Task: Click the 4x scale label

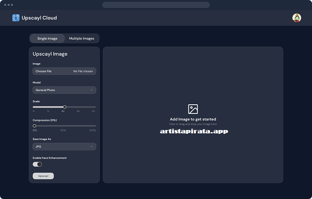Action: tap(63, 111)
